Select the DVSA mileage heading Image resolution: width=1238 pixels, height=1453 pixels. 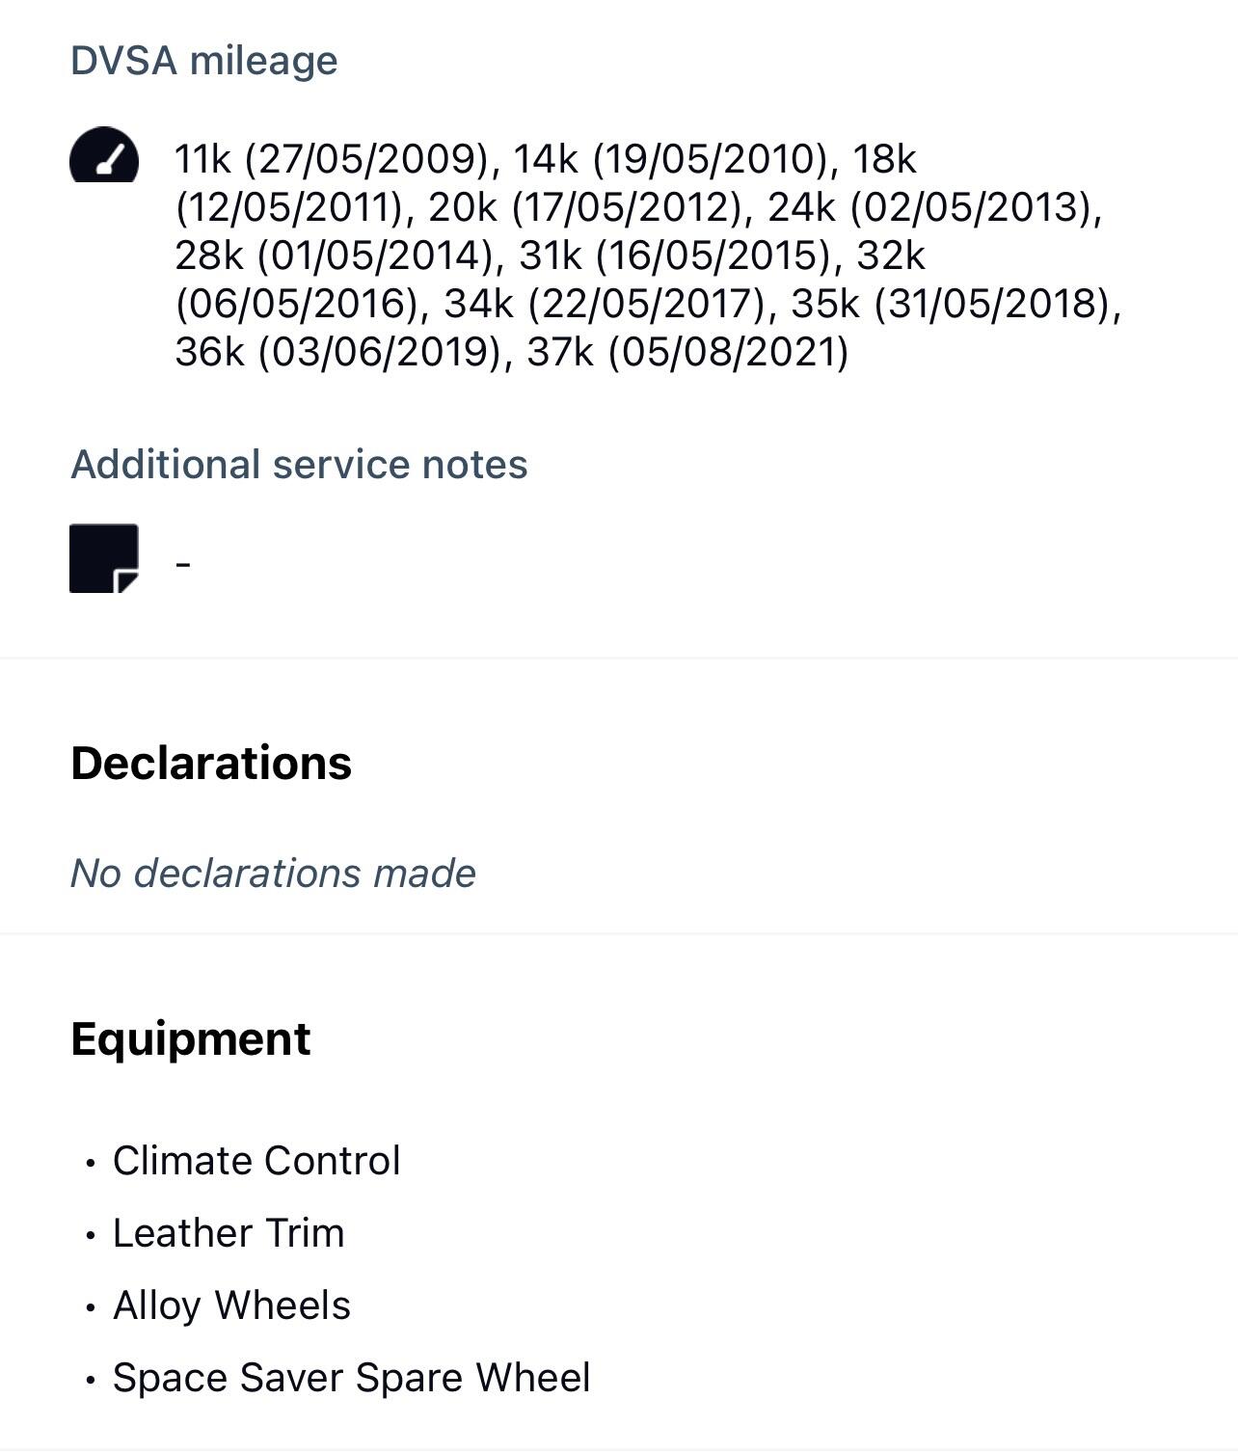coord(204,61)
